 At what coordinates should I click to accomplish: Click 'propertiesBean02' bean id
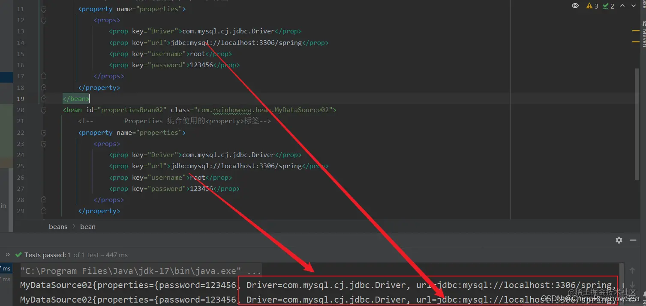tap(132, 110)
